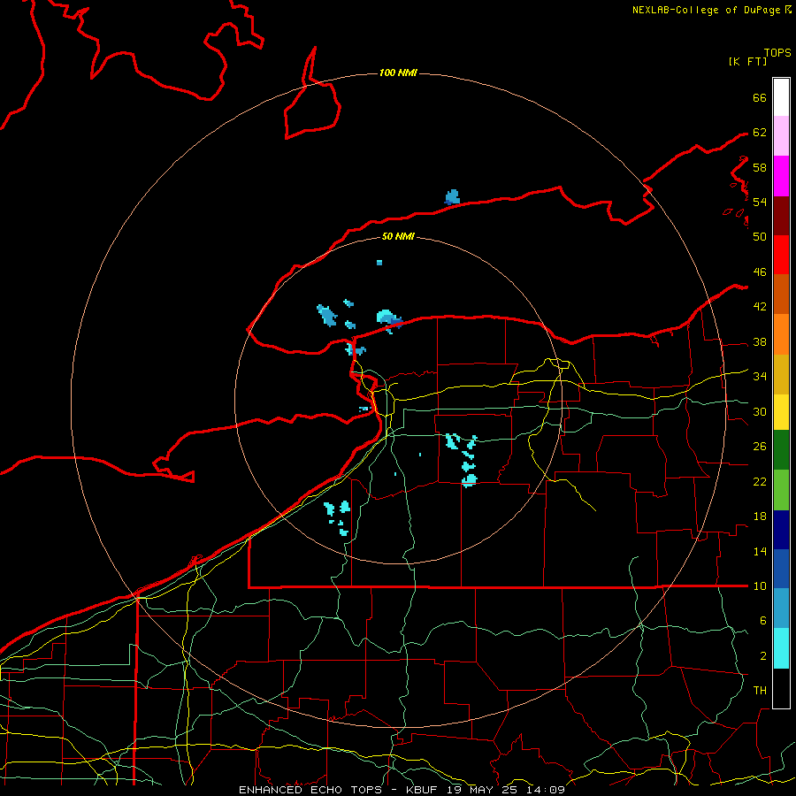Click the legend value 62
Screen dimensions: 796x796
tap(760, 133)
